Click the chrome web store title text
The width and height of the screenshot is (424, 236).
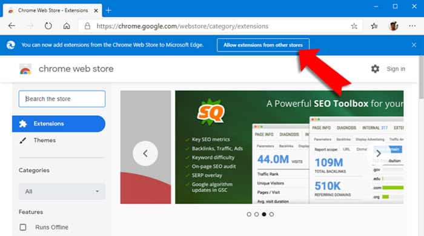(76, 69)
